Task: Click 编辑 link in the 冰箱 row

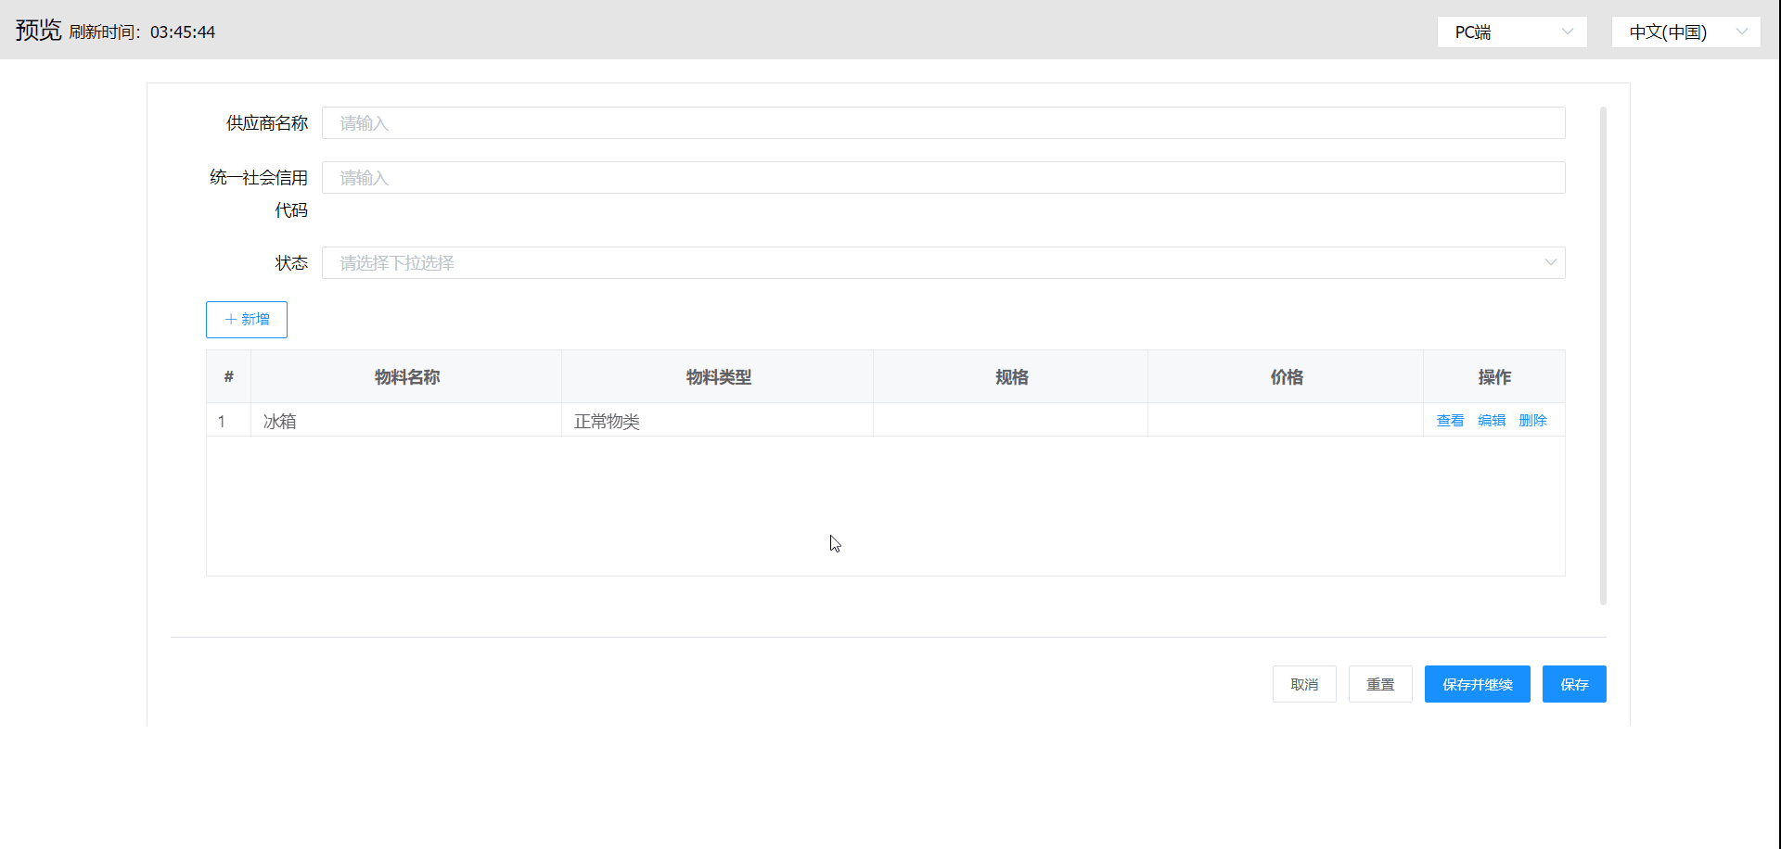Action: [x=1491, y=421]
